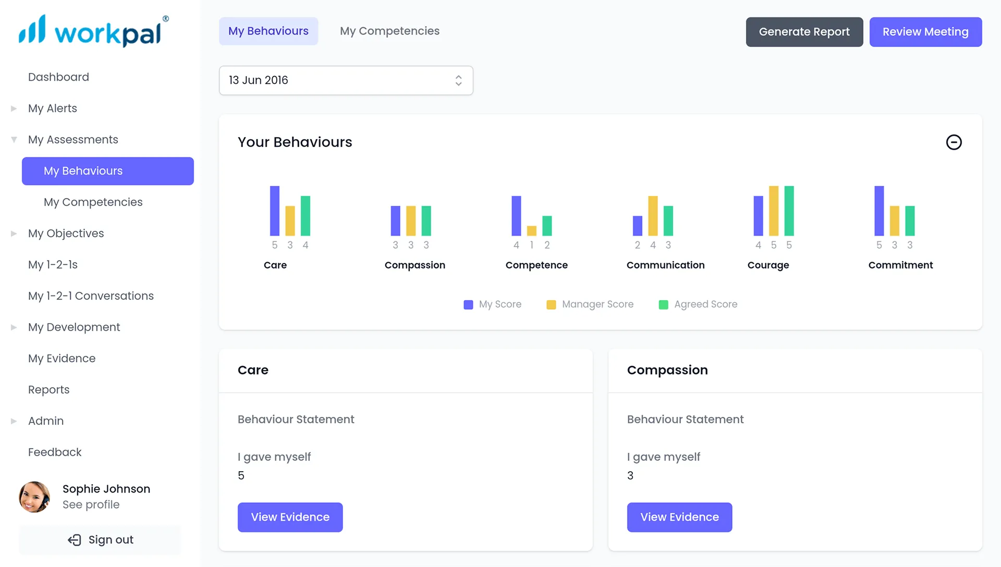Expand the Admin section
The height and width of the screenshot is (567, 1001).
tap(13, 421)
